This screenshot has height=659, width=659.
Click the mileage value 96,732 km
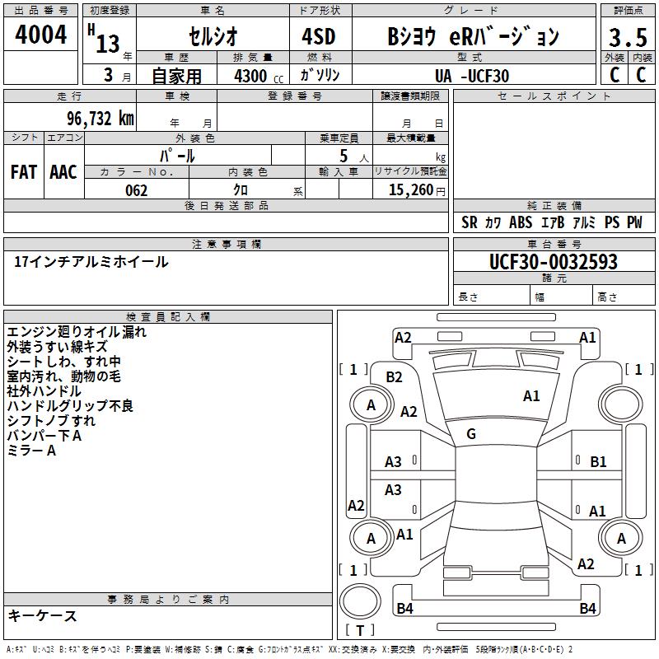click(x=100, y=118)
